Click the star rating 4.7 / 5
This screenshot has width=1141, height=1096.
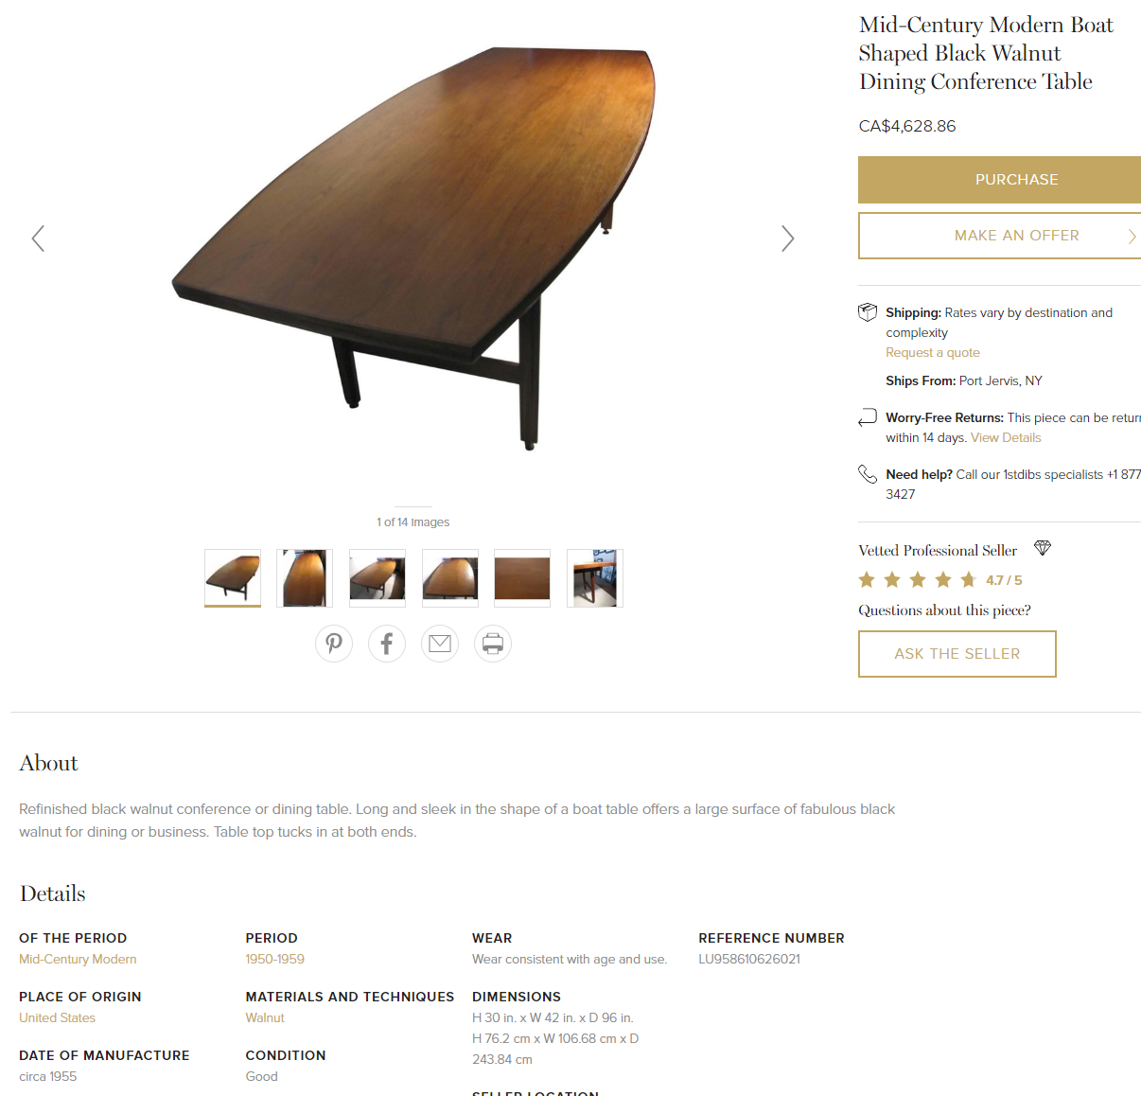click(x=940, y=580)
